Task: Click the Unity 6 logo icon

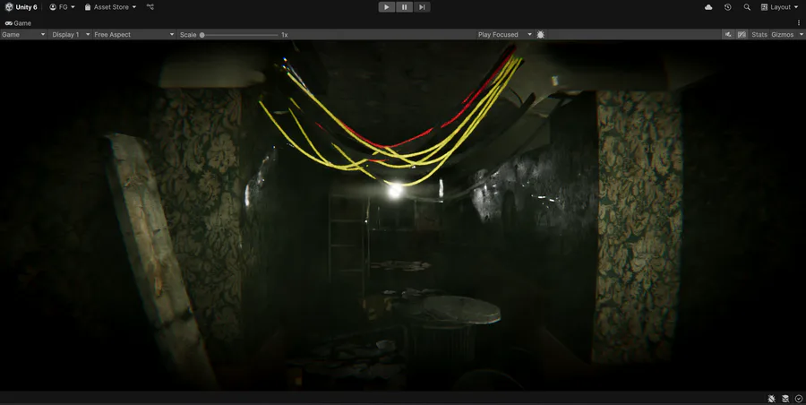Action: [x=9, y=7]
